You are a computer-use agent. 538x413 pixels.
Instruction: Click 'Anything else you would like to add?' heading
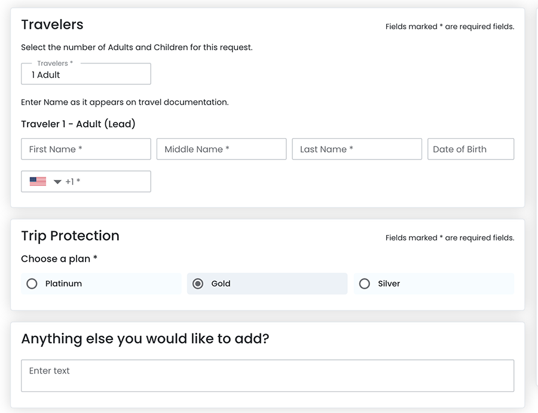[145, 339]
